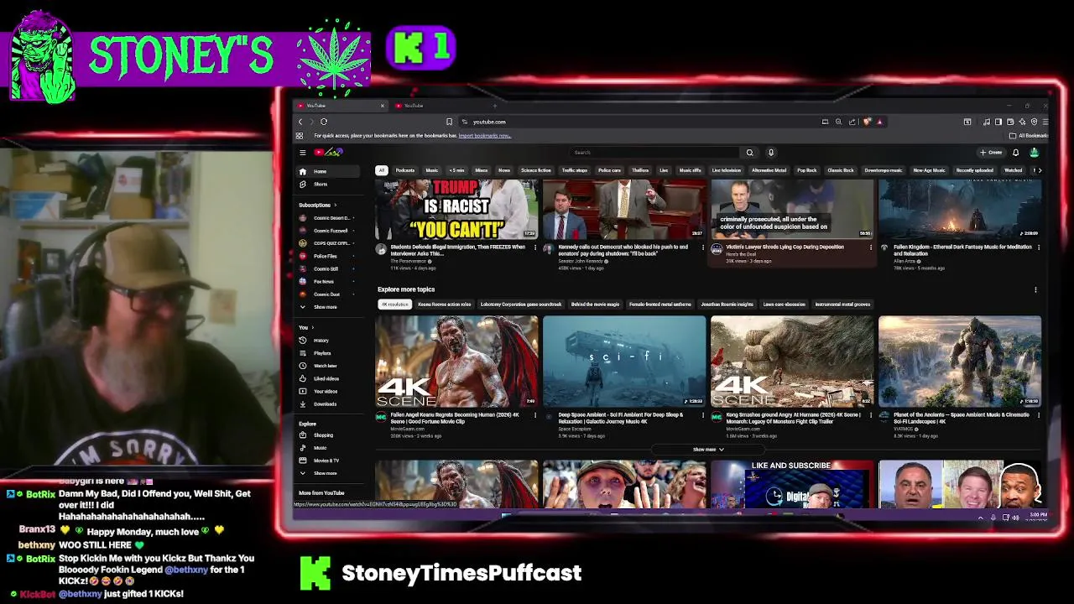This screenshot has width=1074, height=604.
Task: Play the Deep Space Ambient sci-fi thumbnail
Action: click(x=624, y=361)
